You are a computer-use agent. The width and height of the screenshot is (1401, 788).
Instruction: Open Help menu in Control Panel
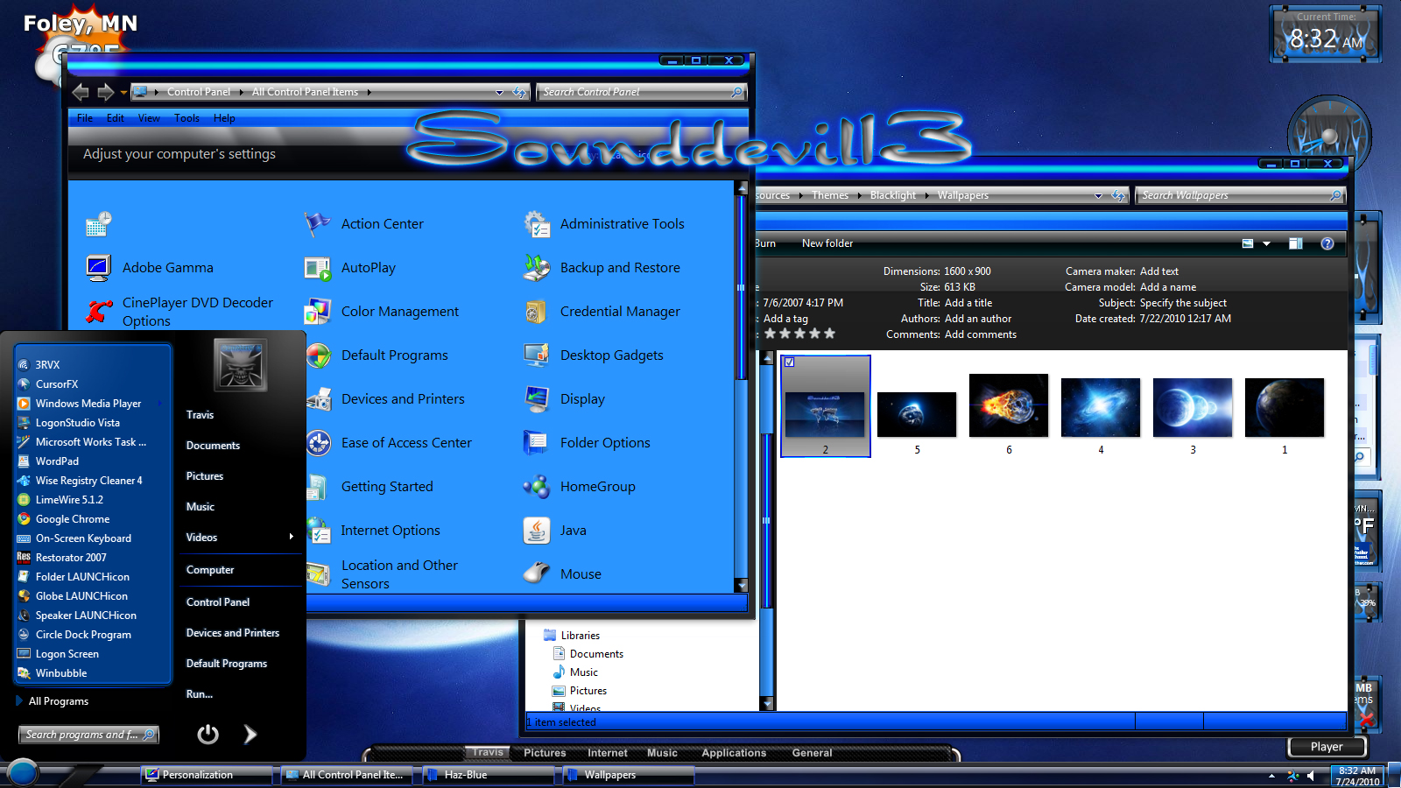[224, 118]
